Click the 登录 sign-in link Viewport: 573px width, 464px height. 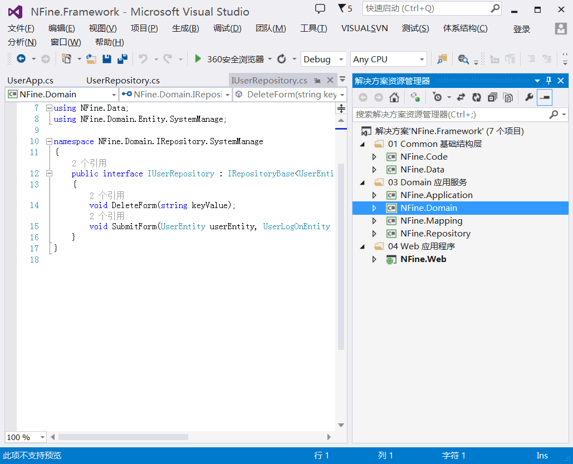[521, 29]
